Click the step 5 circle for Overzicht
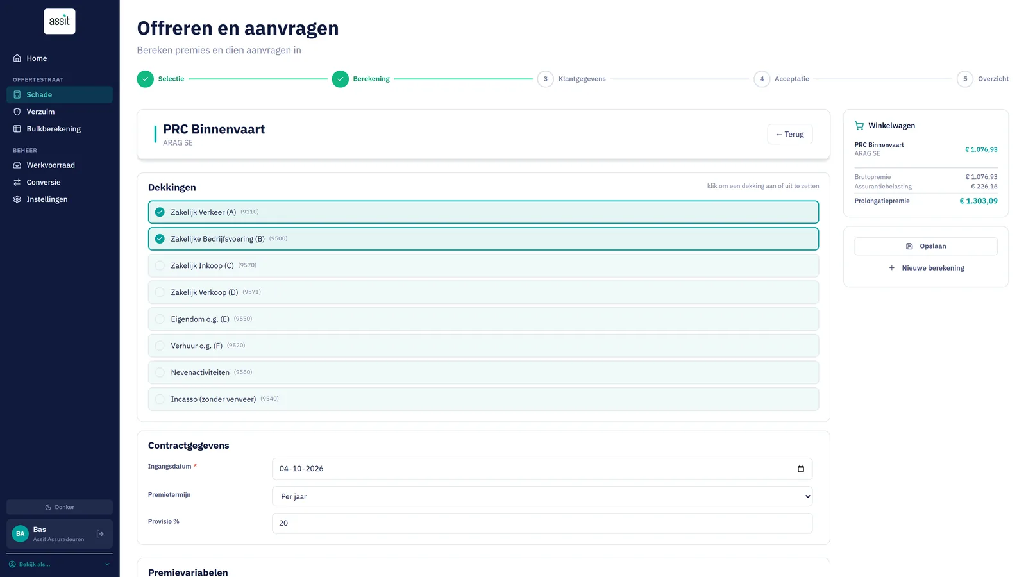The image size is (1026, 577). (x=965, y=79)
